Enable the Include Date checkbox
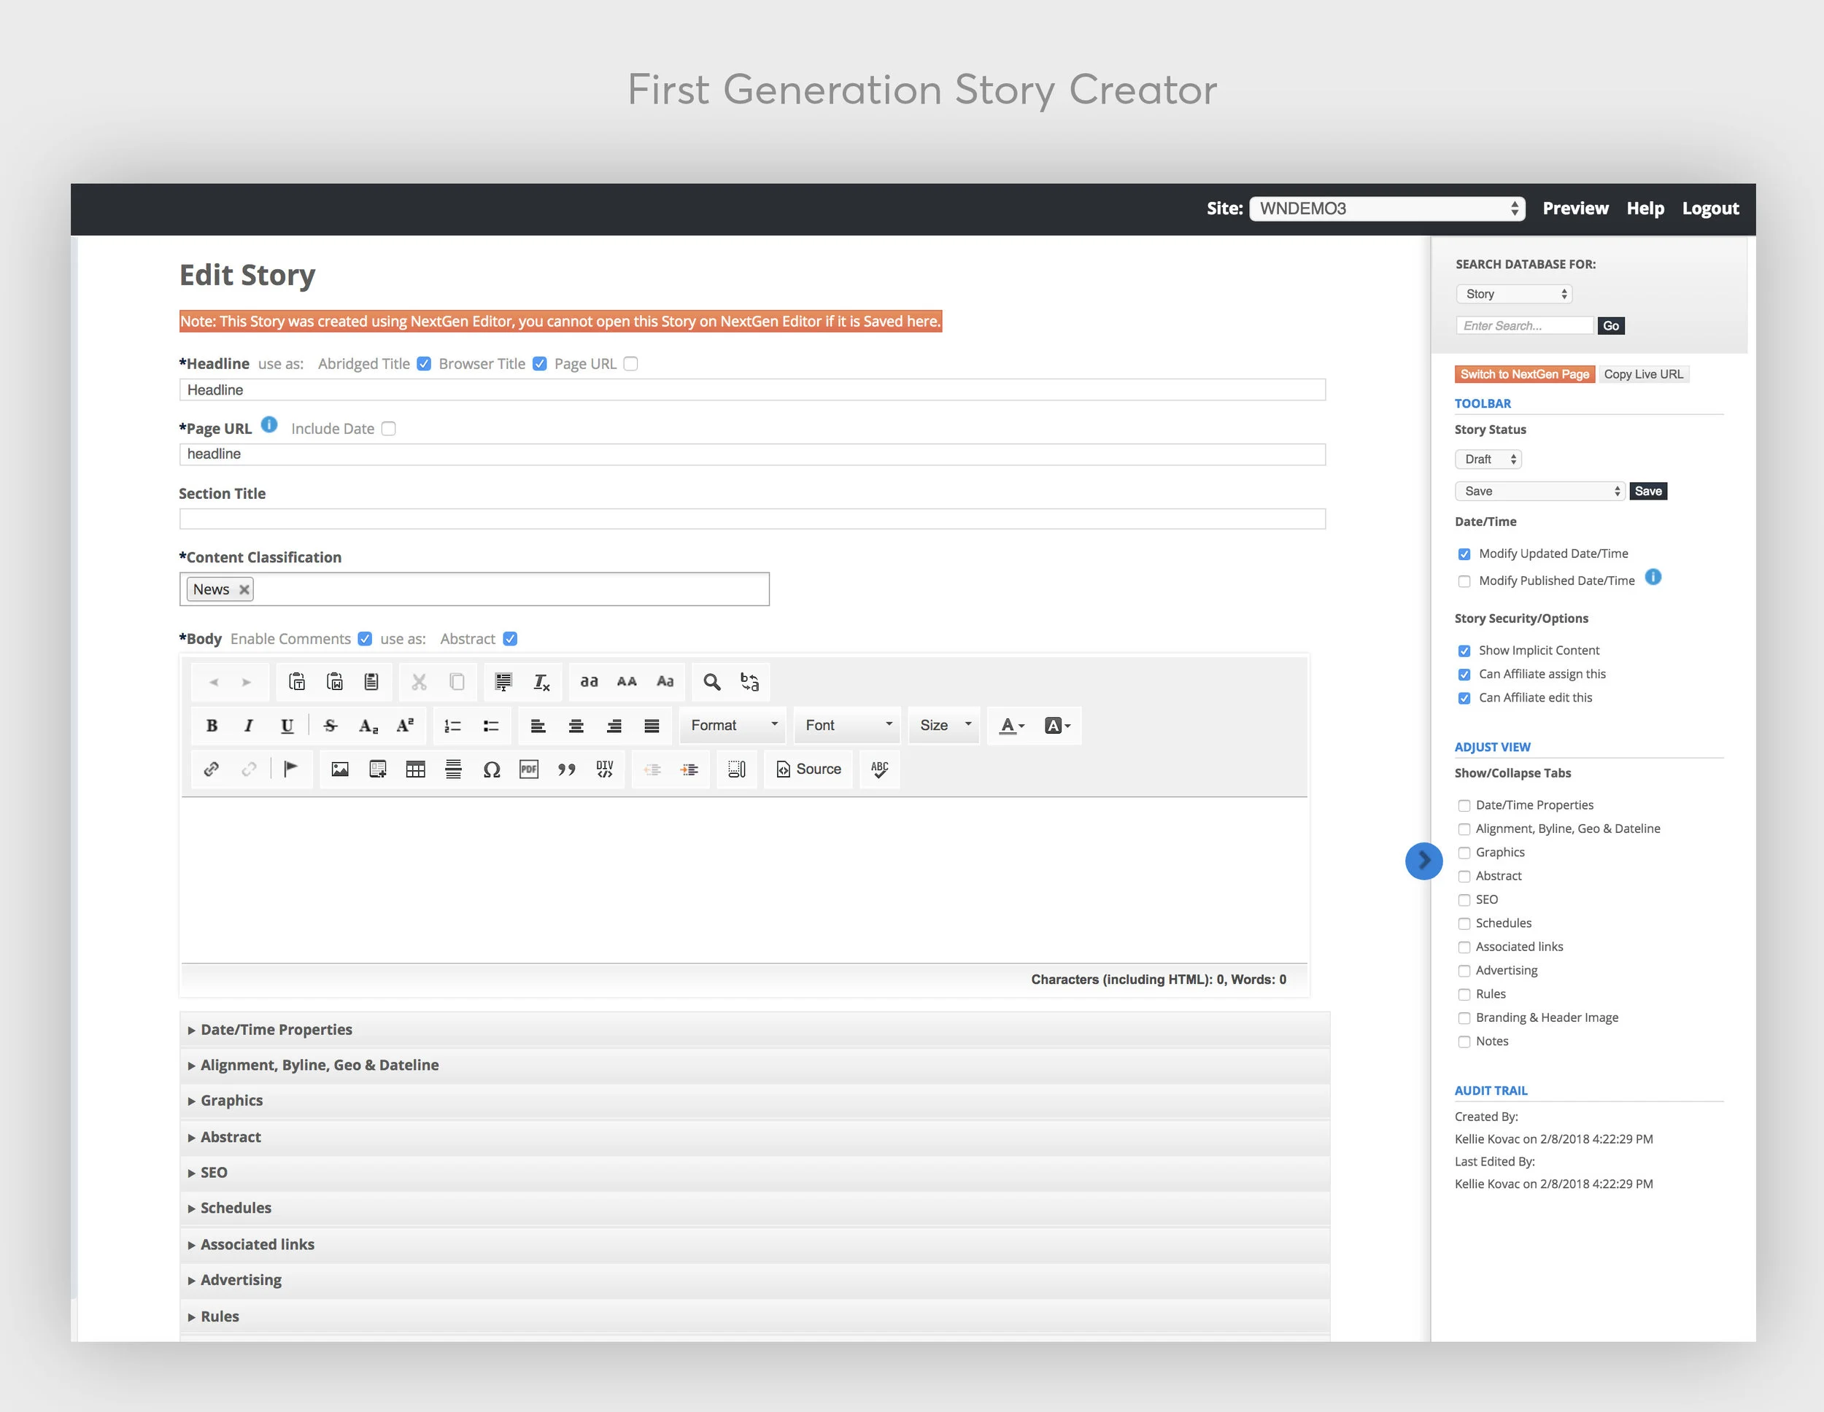Image resolution: width=1824 pixels, height=1412 pixels. pos(388,428)
